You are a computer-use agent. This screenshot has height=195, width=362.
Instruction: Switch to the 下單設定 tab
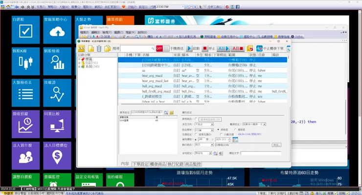tap(140, 164)
